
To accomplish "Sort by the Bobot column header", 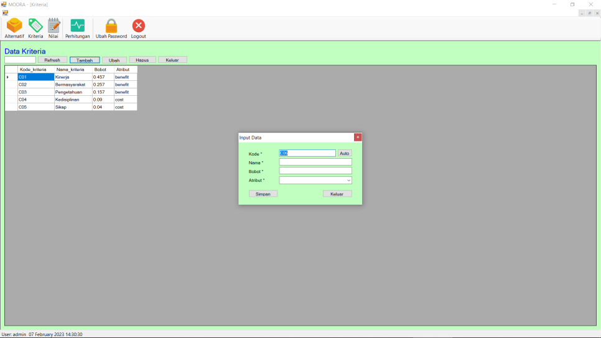I will [100, 70].
